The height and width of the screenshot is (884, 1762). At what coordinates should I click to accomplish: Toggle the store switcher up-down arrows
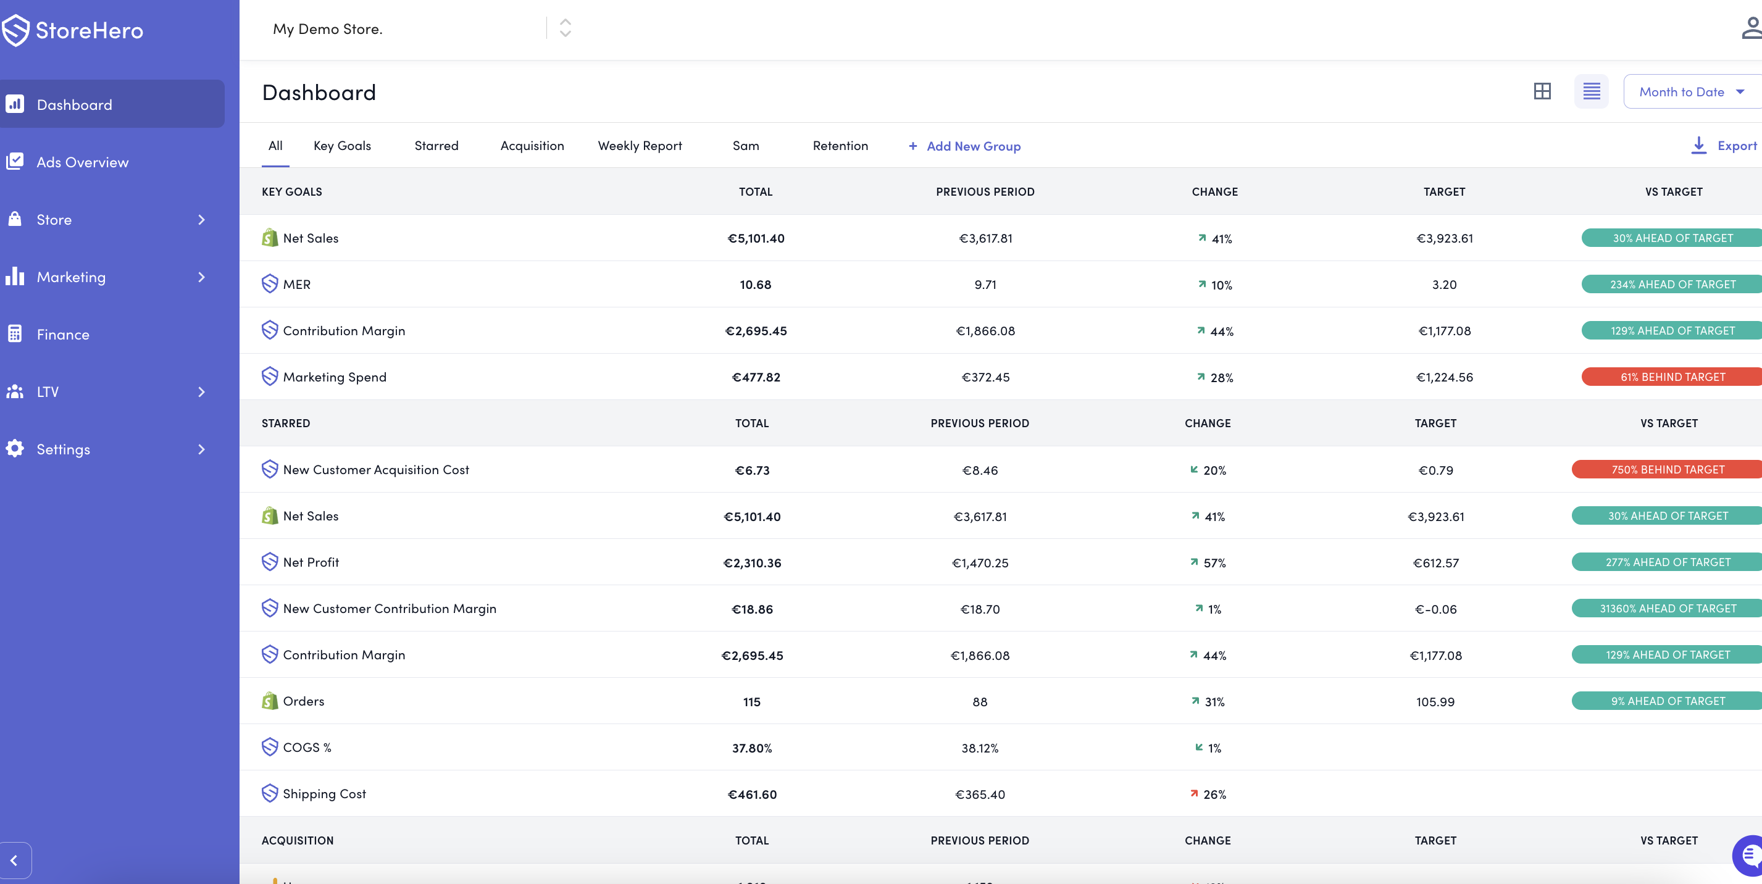coord(565,28)
